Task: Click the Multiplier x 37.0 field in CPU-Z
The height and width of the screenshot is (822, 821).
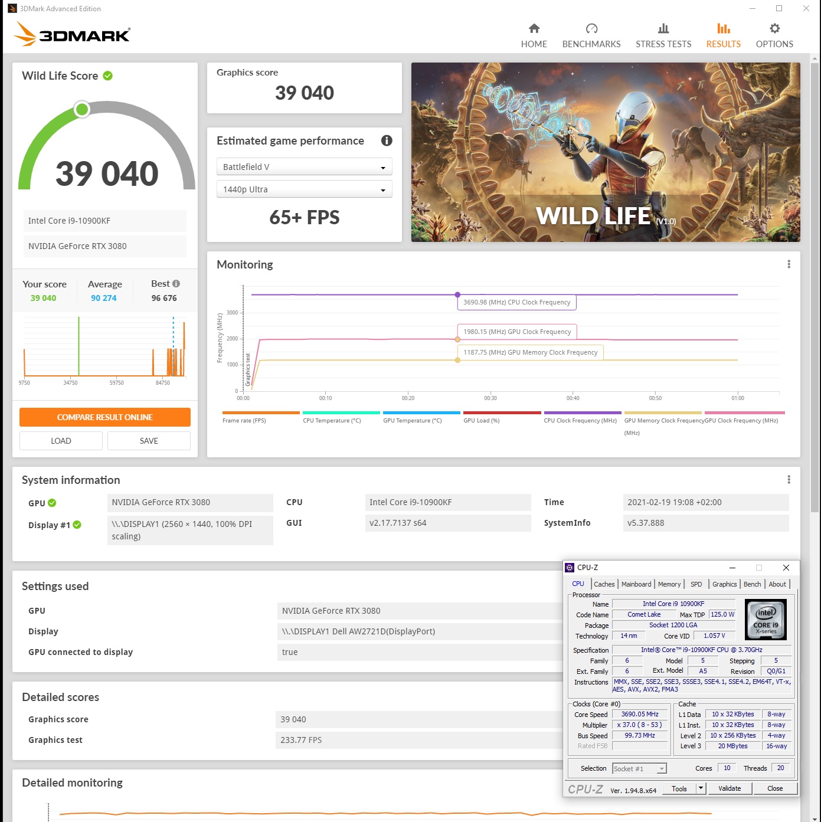Action: [640, 725]
